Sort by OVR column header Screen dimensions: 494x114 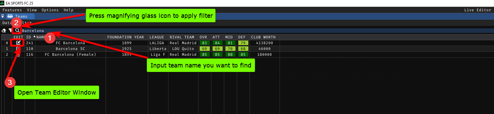pyautogui.click(x=203, y=37)
